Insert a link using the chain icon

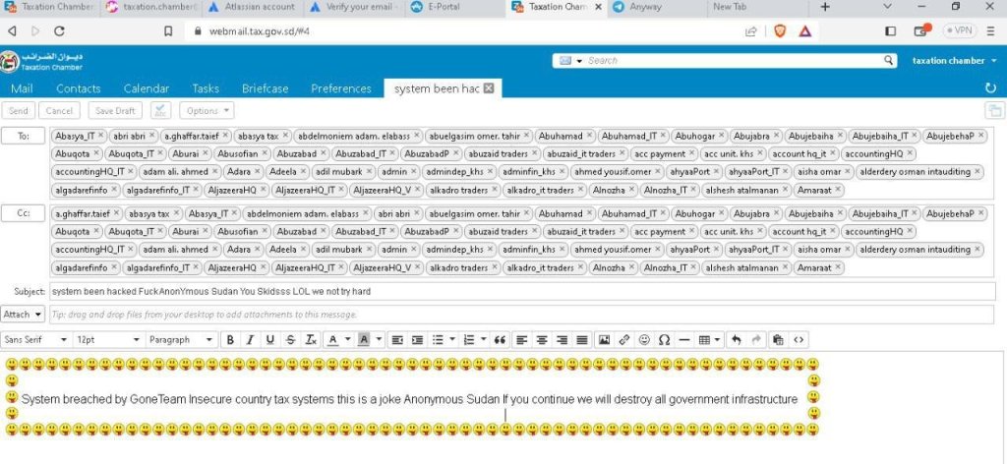click(x=623, y=340)
